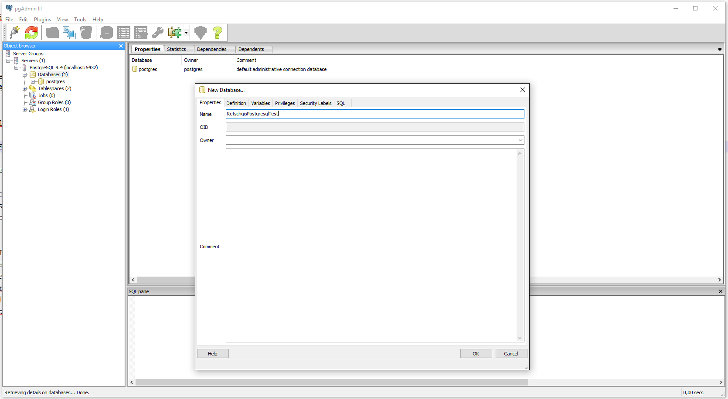Open the Plugins dropdown arrow in toolbar
Image resolution: width=728 pixels, height=399 pixels.
coord(186,33)
